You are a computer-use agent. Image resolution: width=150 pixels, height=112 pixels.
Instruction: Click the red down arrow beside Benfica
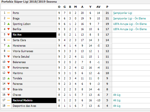click(x=9, y=29)
